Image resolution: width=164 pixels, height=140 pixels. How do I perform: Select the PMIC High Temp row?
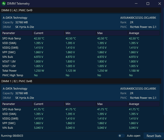(80, 75)
